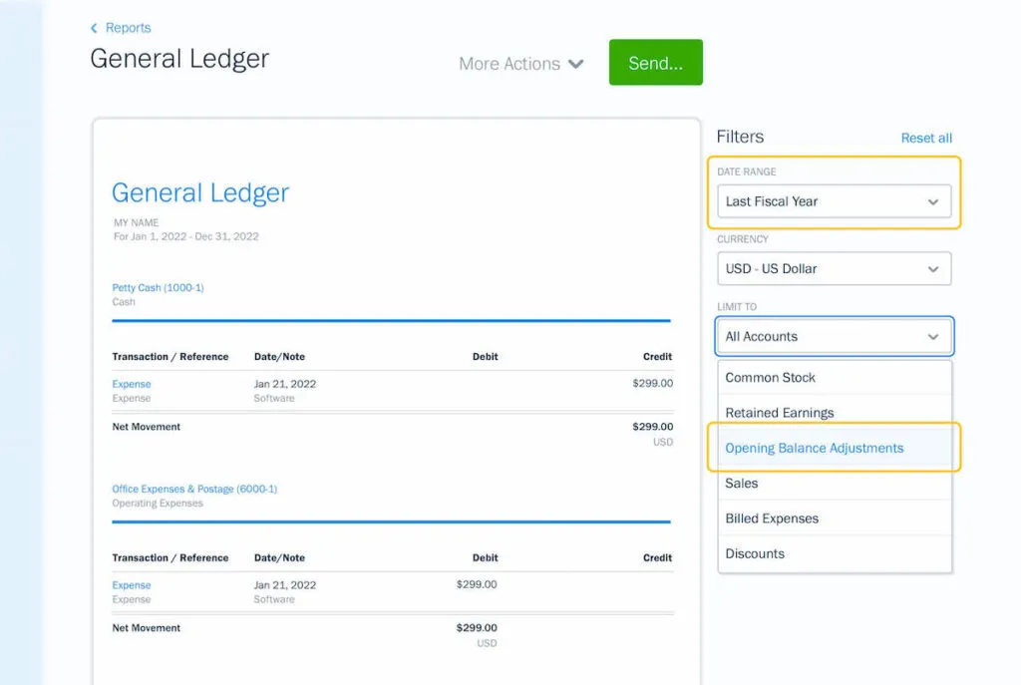Click the Reset all filters link

click(x=928, y=138)
